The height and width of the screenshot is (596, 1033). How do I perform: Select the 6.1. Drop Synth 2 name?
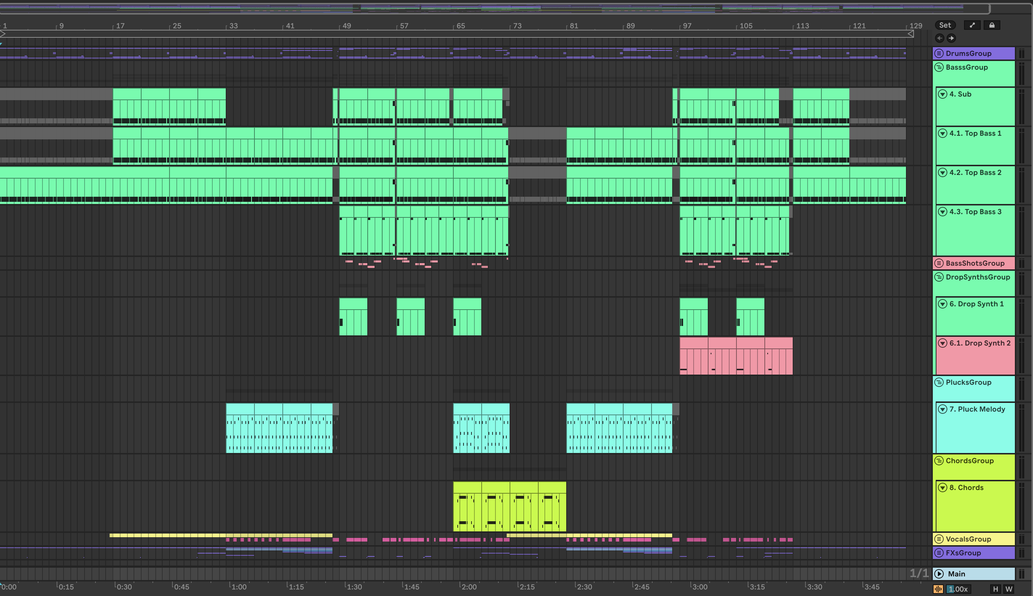click(980, 343)
